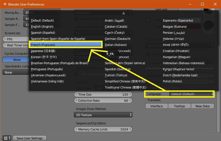Increase Time Out with right arrow

pyautogui.click(x=130, y=94)
